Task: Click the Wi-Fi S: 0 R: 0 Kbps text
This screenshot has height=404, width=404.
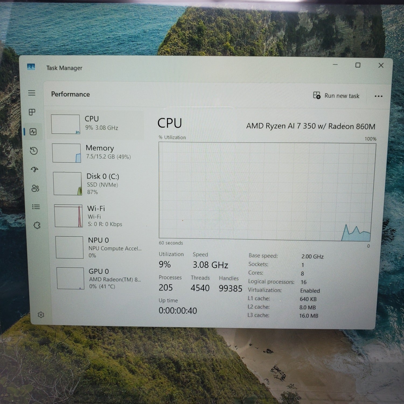Action: (105, 224)
